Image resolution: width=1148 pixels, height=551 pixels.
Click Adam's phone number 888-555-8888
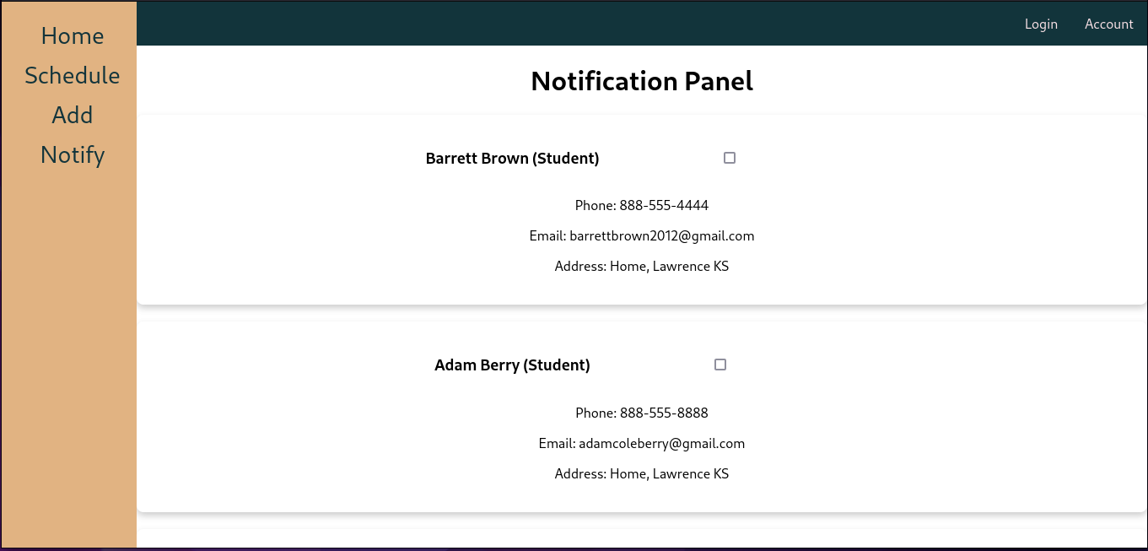(x=664, y=413)
